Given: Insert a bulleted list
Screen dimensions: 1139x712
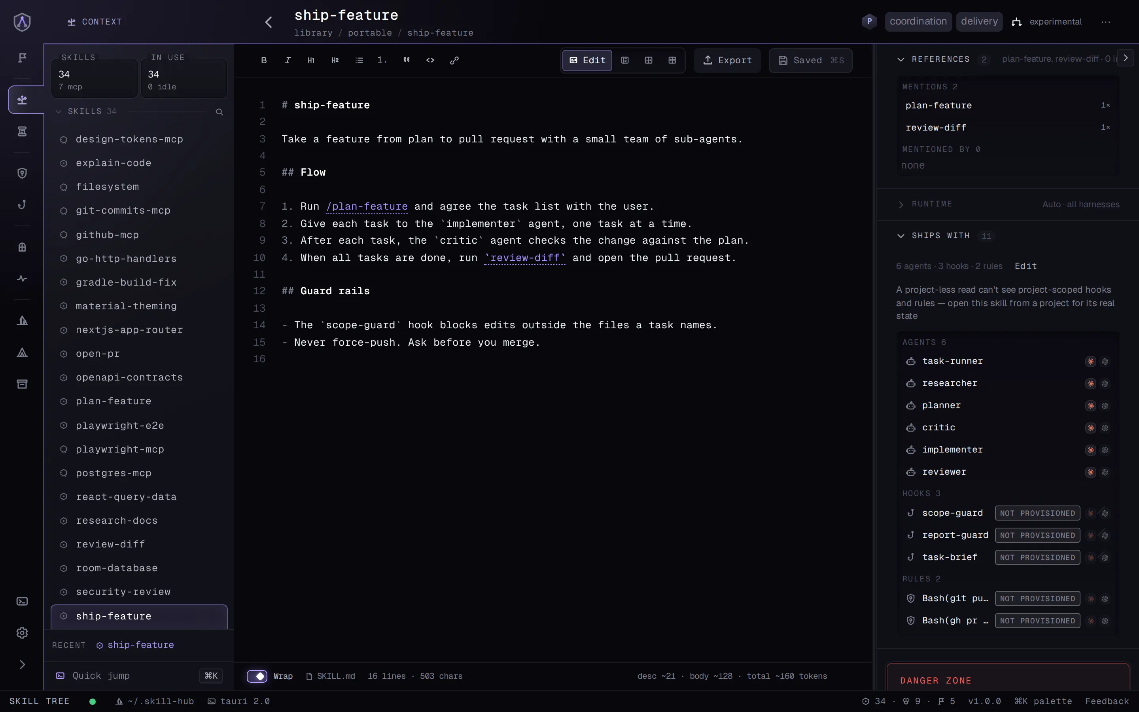Looking at the screenshot, I should (359, 60).
